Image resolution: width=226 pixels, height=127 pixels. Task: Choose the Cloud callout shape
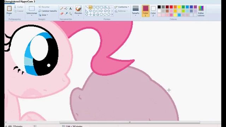tap(109, 14)
